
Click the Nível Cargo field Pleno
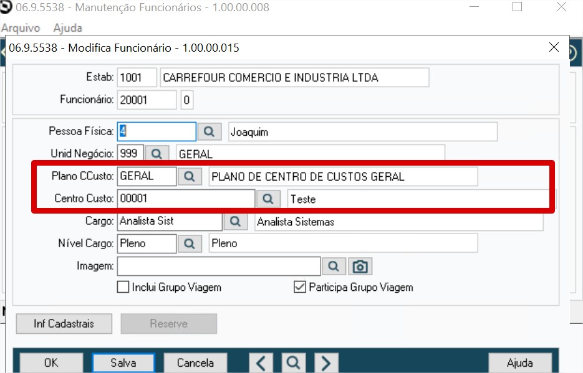pos(147,243)
